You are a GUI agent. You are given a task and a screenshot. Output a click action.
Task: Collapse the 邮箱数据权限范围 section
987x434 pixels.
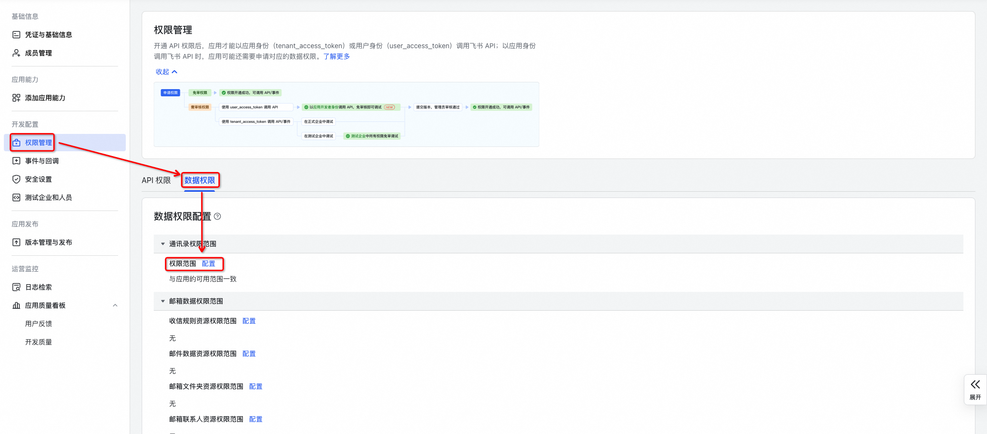click(163, 301)
